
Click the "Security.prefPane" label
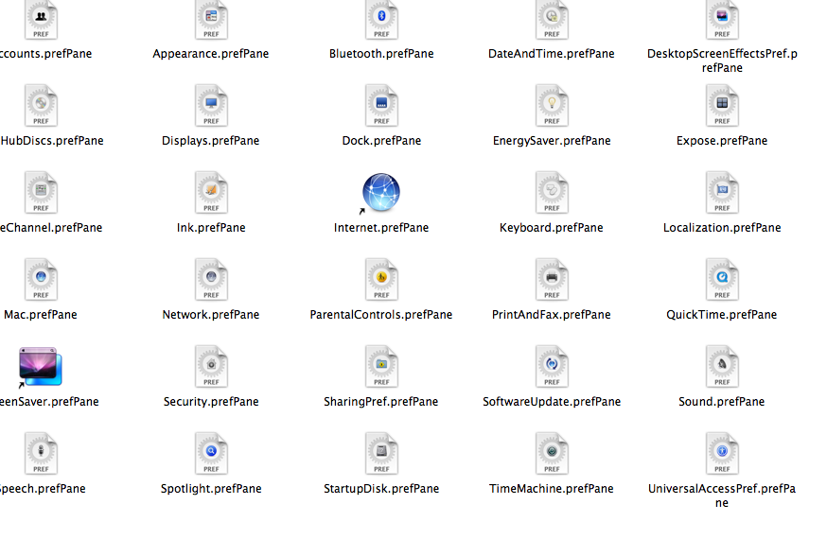tap(211, 402)
